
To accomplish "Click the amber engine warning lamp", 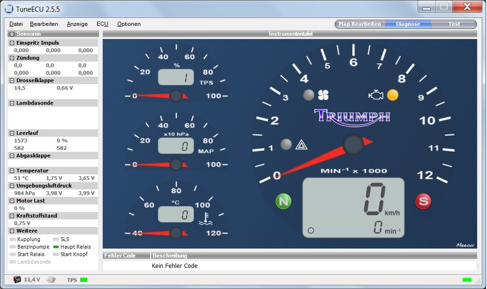I will click(393, 95).
